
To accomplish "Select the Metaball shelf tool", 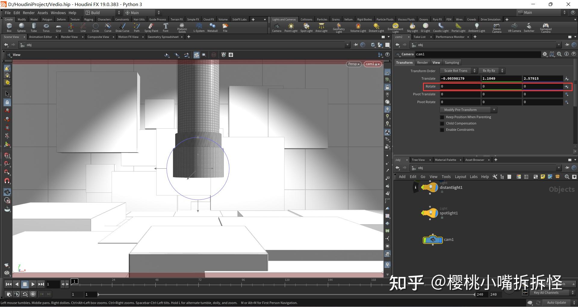I will point(212,27).
